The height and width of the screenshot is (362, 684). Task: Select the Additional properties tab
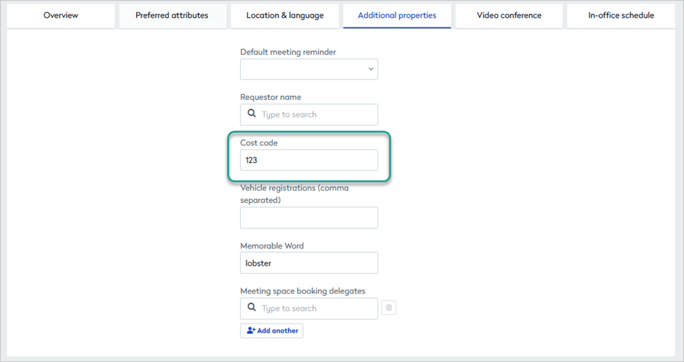[397, 16]
